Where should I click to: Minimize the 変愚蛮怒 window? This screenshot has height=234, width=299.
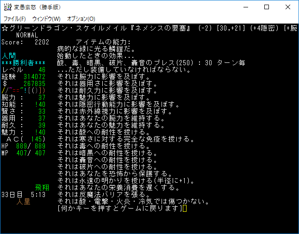[x=245, y=7]
